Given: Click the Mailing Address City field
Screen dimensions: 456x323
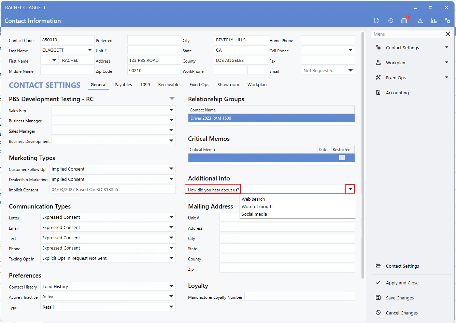Looking at the screenshot, I should 287,238.
